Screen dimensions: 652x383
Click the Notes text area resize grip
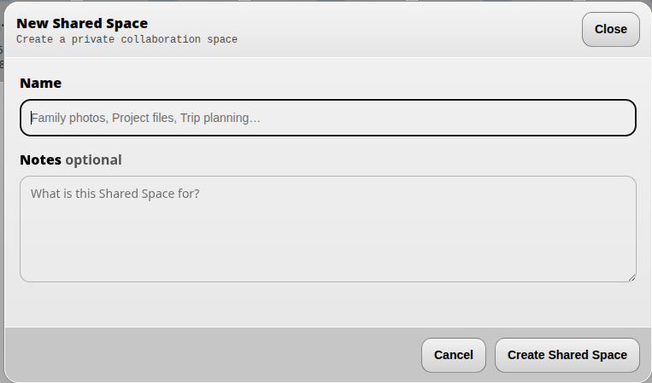631,277
